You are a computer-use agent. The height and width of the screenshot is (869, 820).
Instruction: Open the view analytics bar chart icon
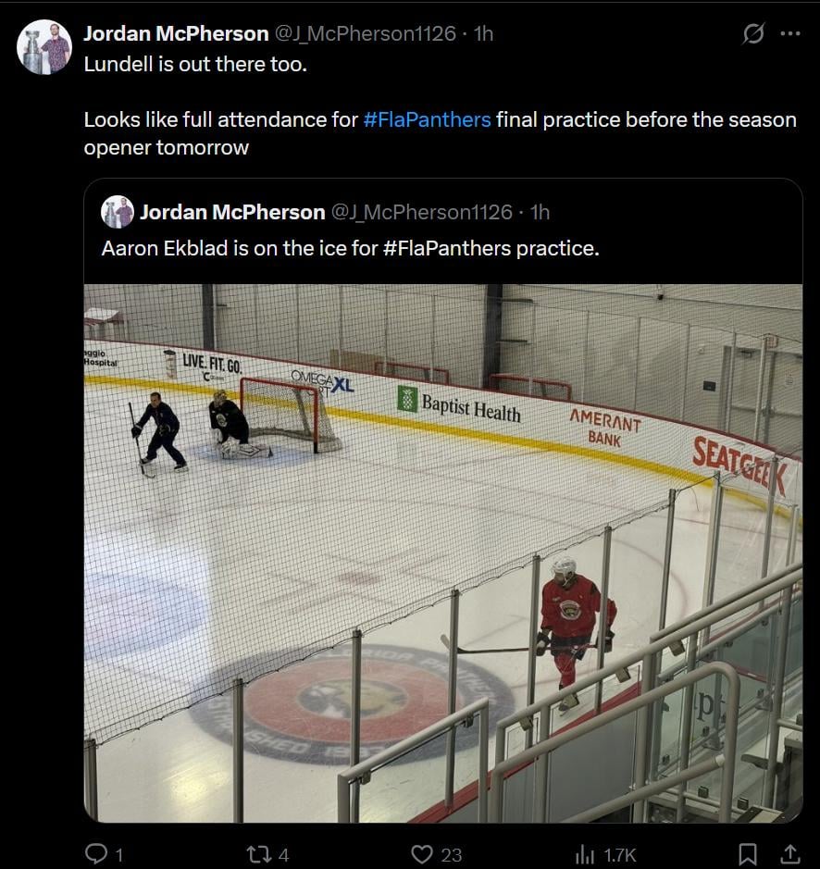585,854
